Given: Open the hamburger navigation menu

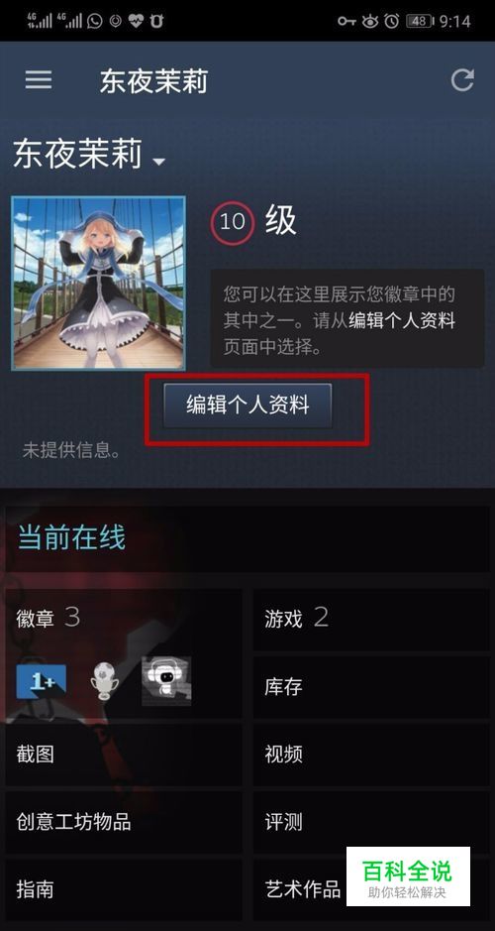Looking at the screenshot, I should [39, 80].
